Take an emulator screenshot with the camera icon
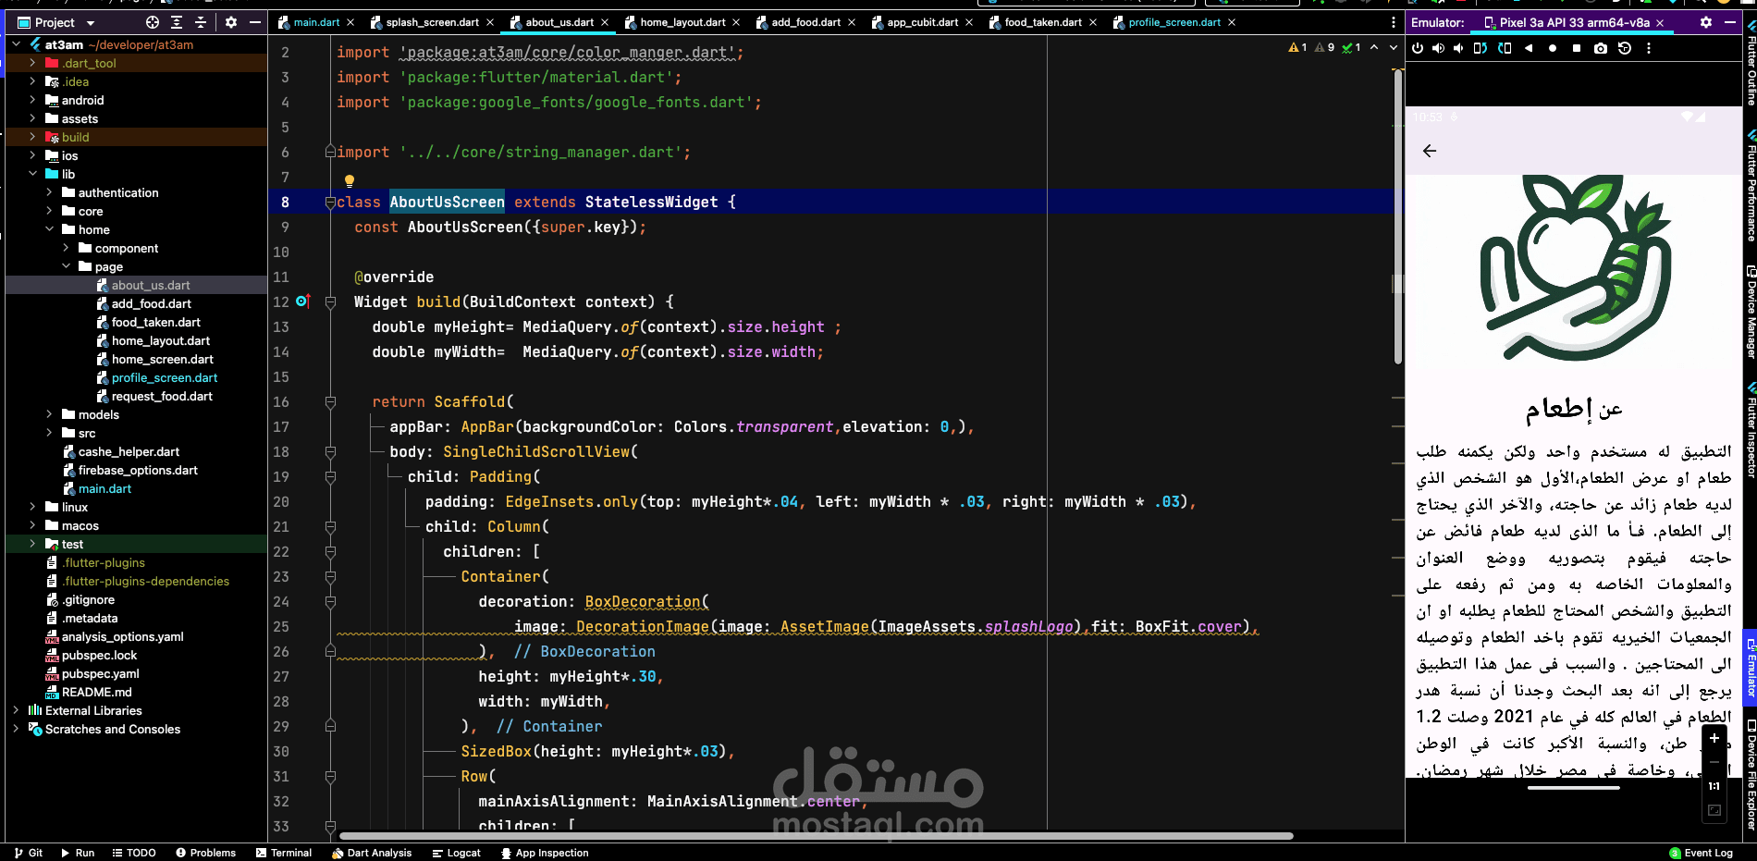 coord(1601,48)
